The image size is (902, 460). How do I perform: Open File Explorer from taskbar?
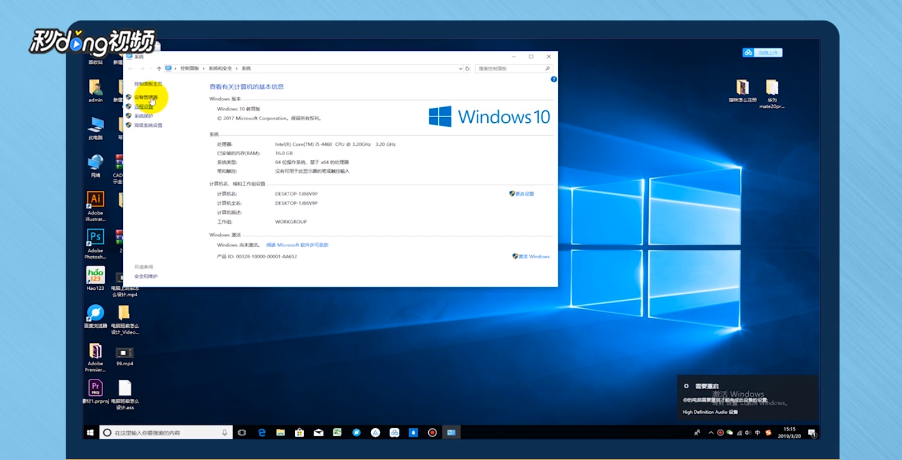[x=281, y=432]
